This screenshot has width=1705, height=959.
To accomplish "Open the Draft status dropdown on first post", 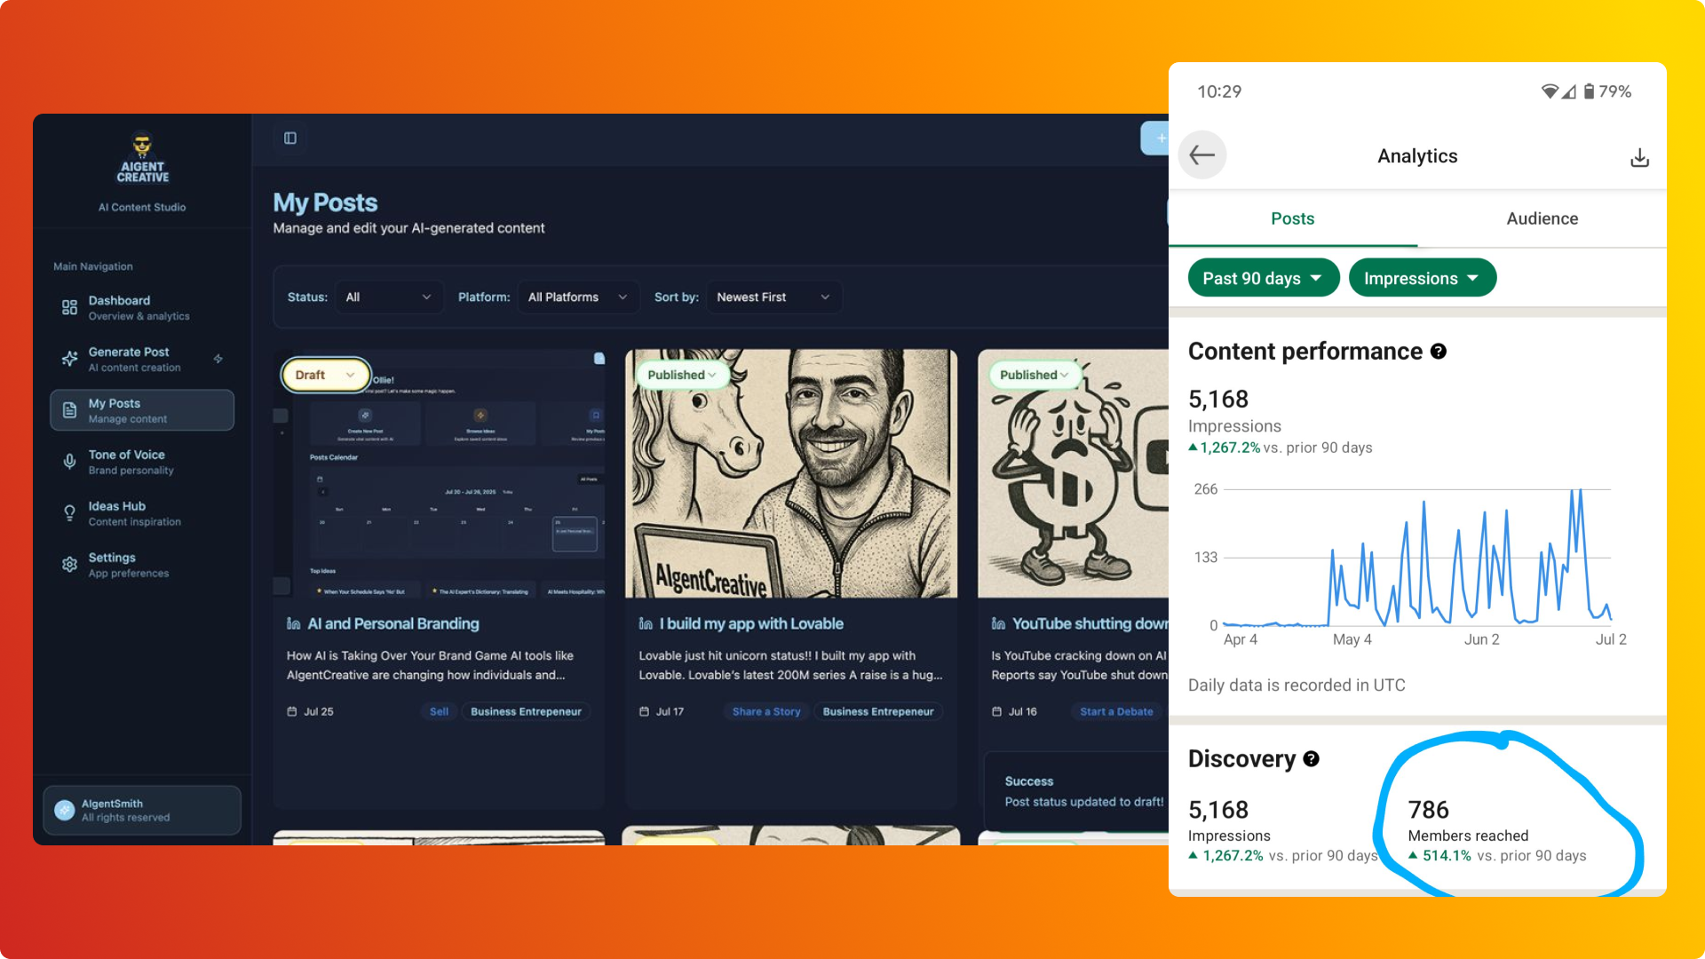I will tap(325, 374).
